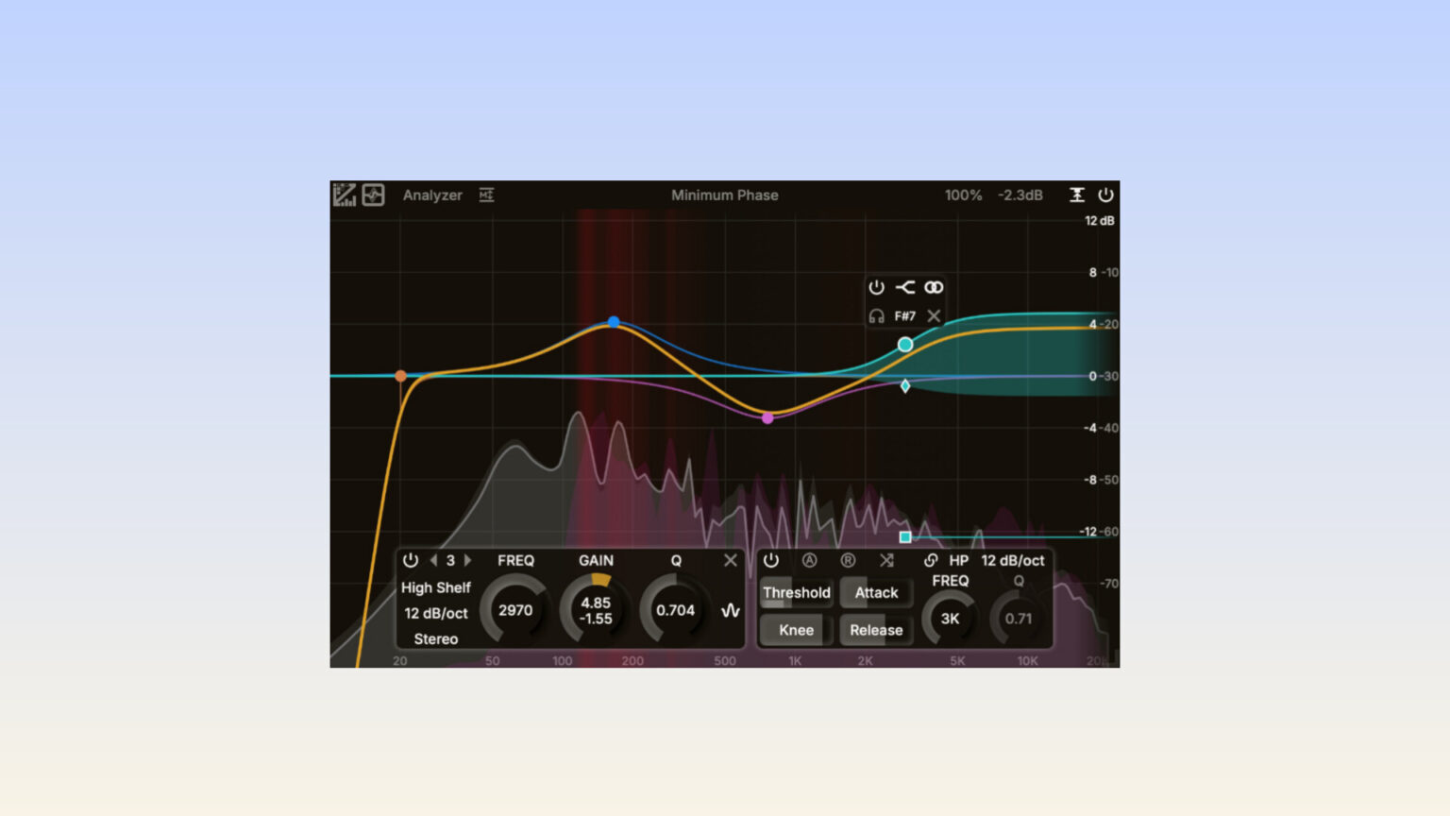
Task: Open the dynamics wave icon in band 3 panel
Action: (729, 610)
